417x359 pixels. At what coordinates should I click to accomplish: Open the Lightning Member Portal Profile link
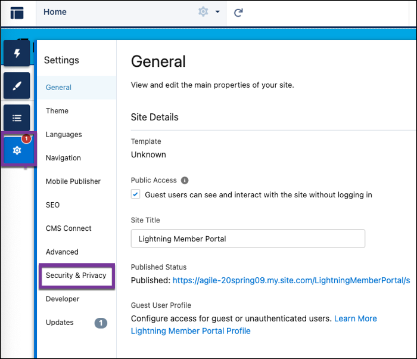click(x=191, y=331)
